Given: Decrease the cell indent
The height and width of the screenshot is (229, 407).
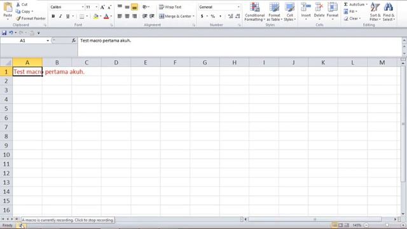Looking at the screenshot, I should click(145, 16).
